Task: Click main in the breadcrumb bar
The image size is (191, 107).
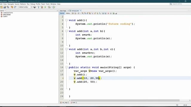Action: click(x=74, y=103)
